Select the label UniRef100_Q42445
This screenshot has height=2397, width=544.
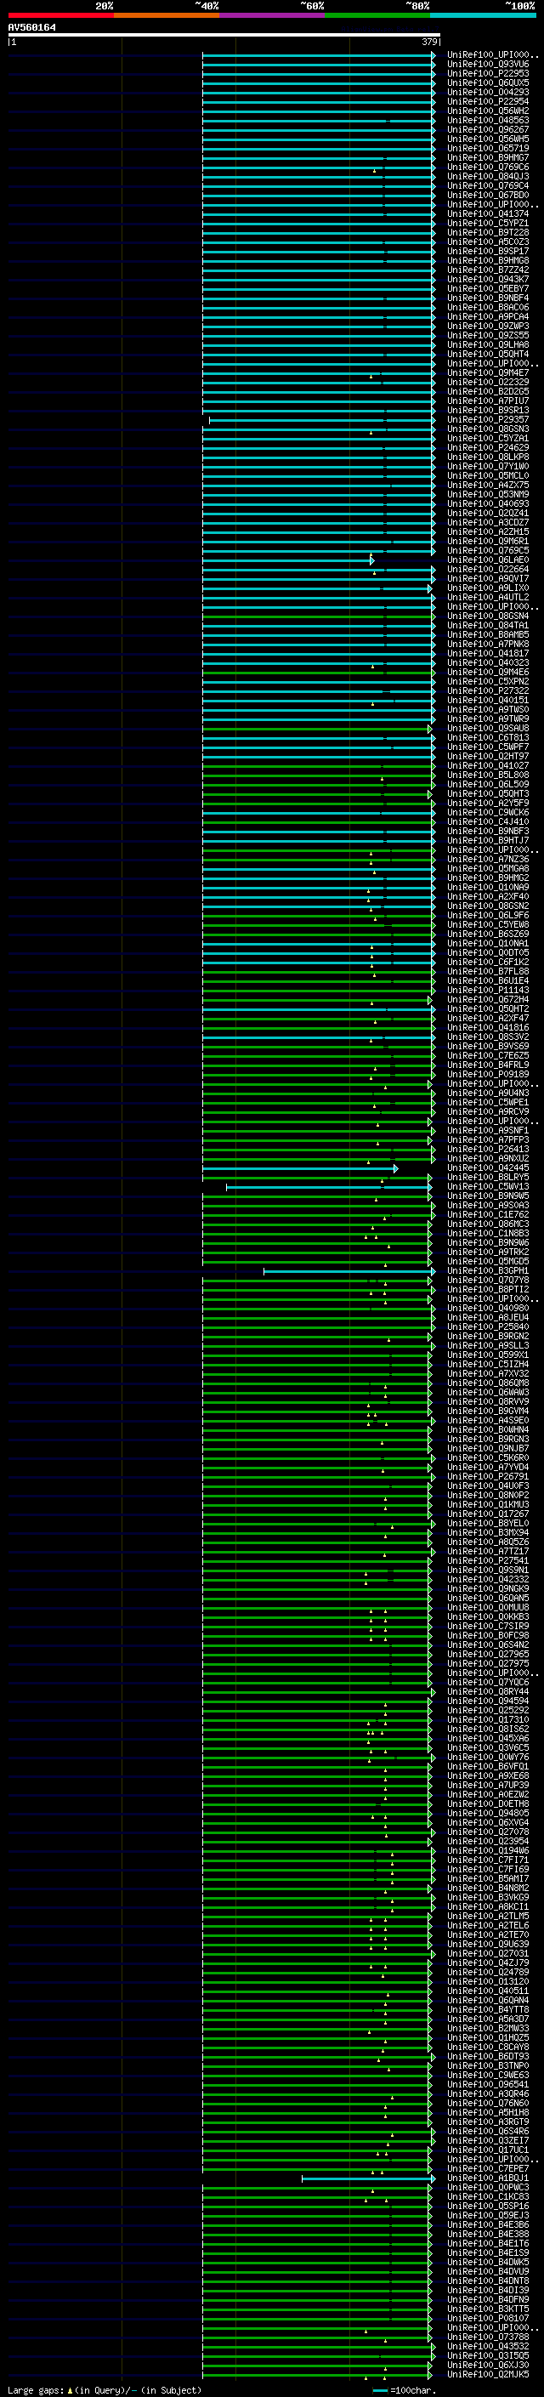pos(487,1167)
